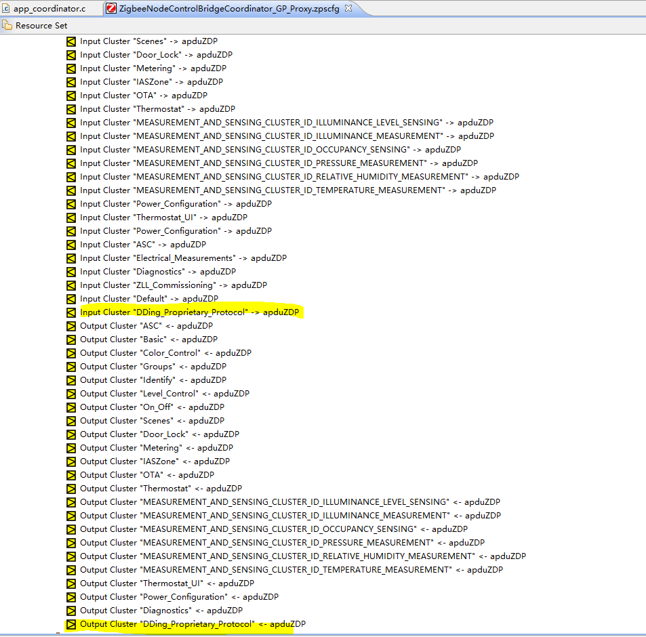Click icon of Input Cluster "Metering"
Image resolution: width=646 pixels, height=637 pixels.
click(x=71, y=68)
